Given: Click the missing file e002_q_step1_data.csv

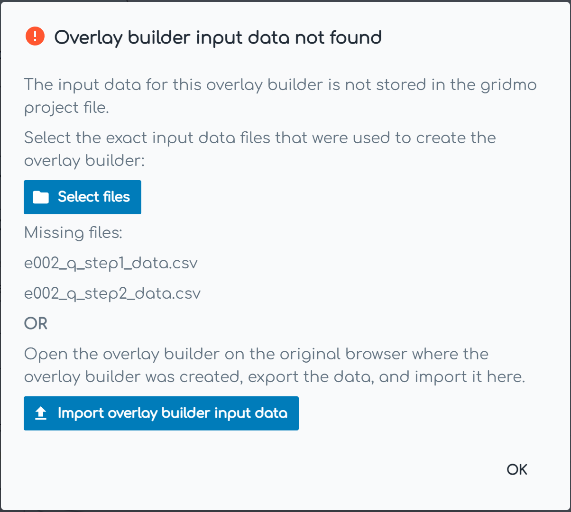Looking at the screenshot, I should 111,263.
